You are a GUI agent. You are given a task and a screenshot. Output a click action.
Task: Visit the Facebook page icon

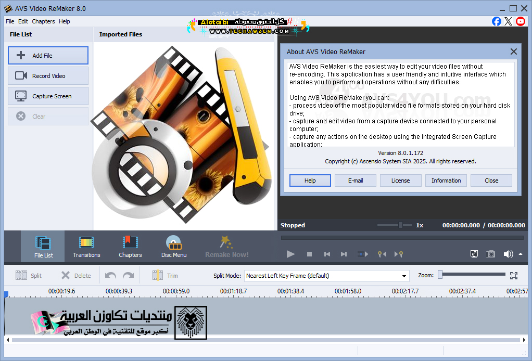coord(497,21)
